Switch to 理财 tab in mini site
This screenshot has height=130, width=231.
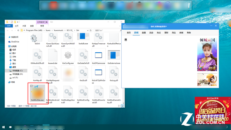(x=166, y=32)
